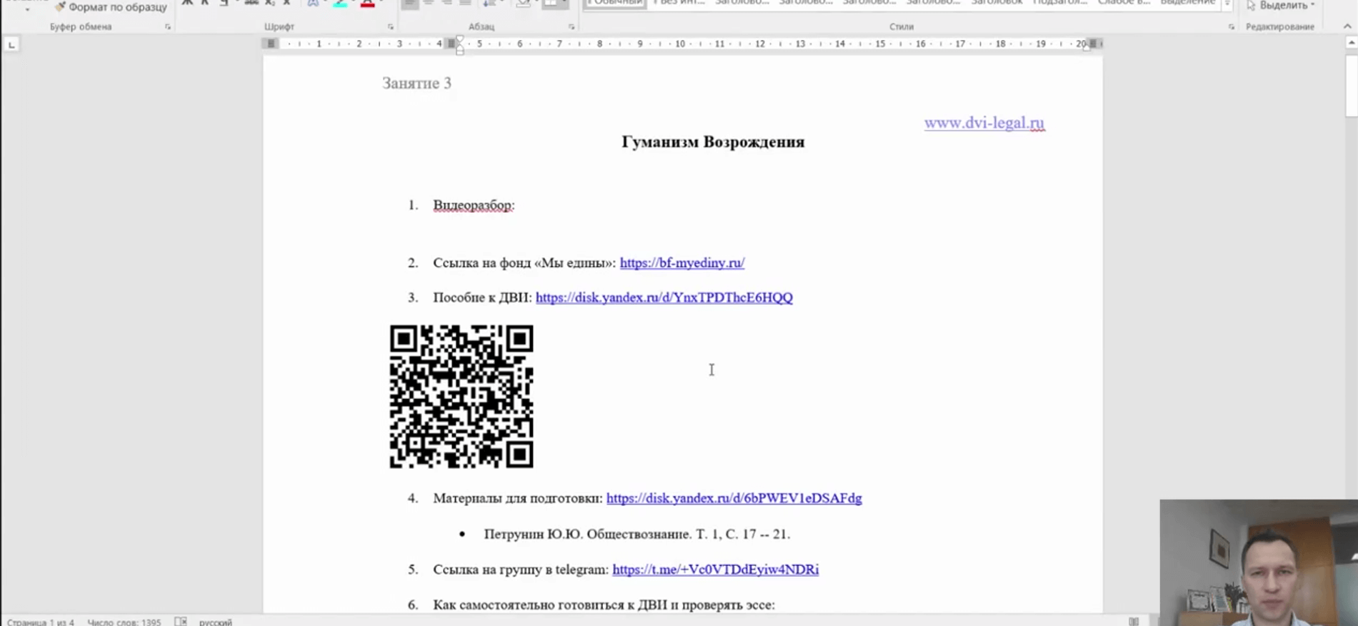
Task: Switch to read mode view icon
Action: pos(1134,622)
